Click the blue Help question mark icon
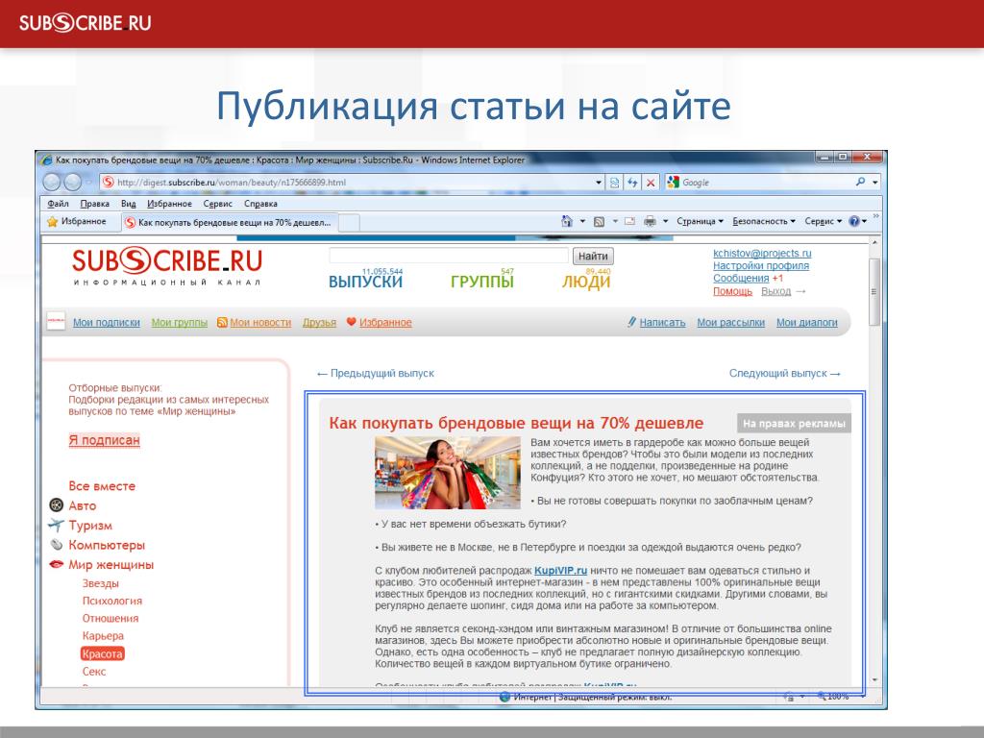 coord(854,221)
